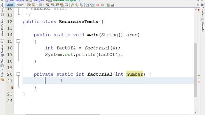The height and width of the screenshot is (115, 205).
Task: Click the class name 'RecursiveTests'
Action: pyautogui.click(x=78, y=22)
